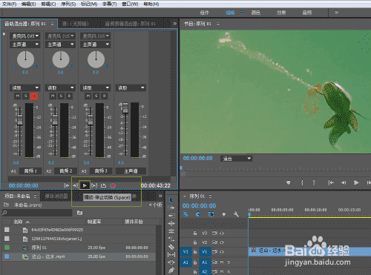The height and width of the screenshot is (275, 371).
Task: Click new bin folder icon in Project
Action: click(79, 213)
